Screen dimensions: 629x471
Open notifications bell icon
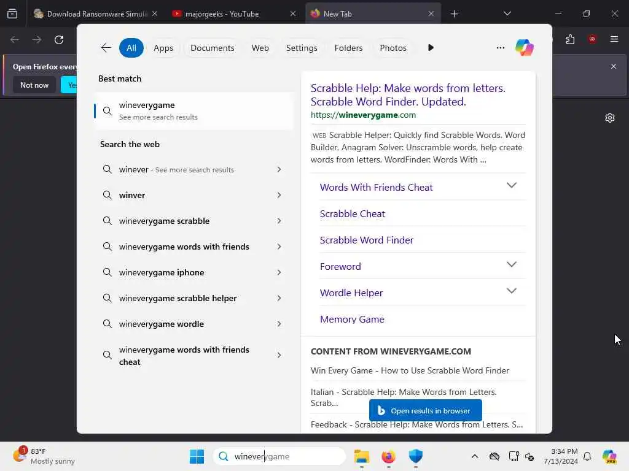tap(587, 456)
